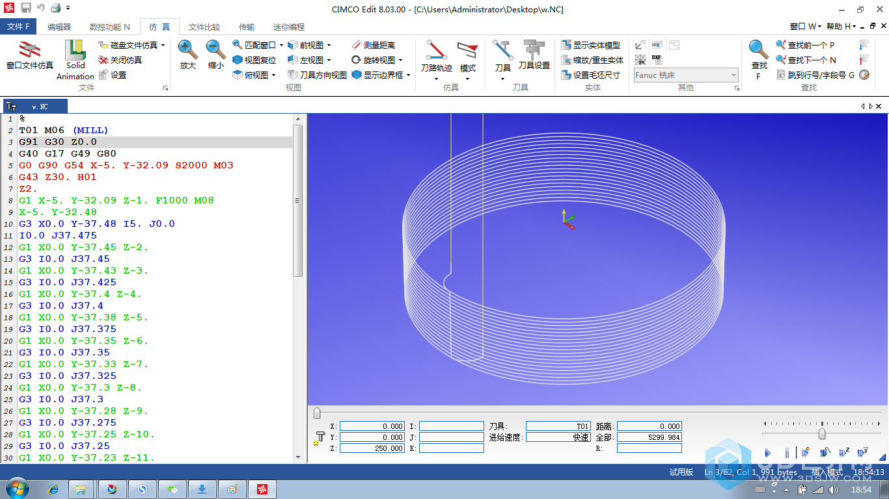The image size is (889, 499).
Task: Toggle 显示边界框 bounding box display
Action: coord(377,75)
